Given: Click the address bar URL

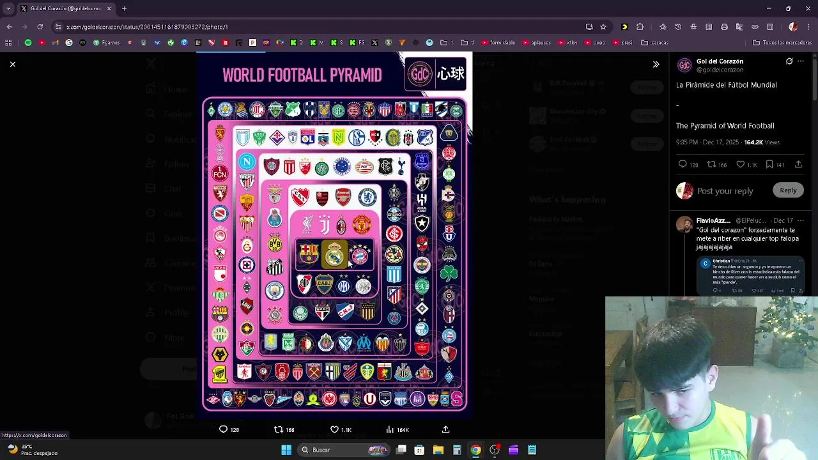Looking at the screenshot, I should coord(147,27).
